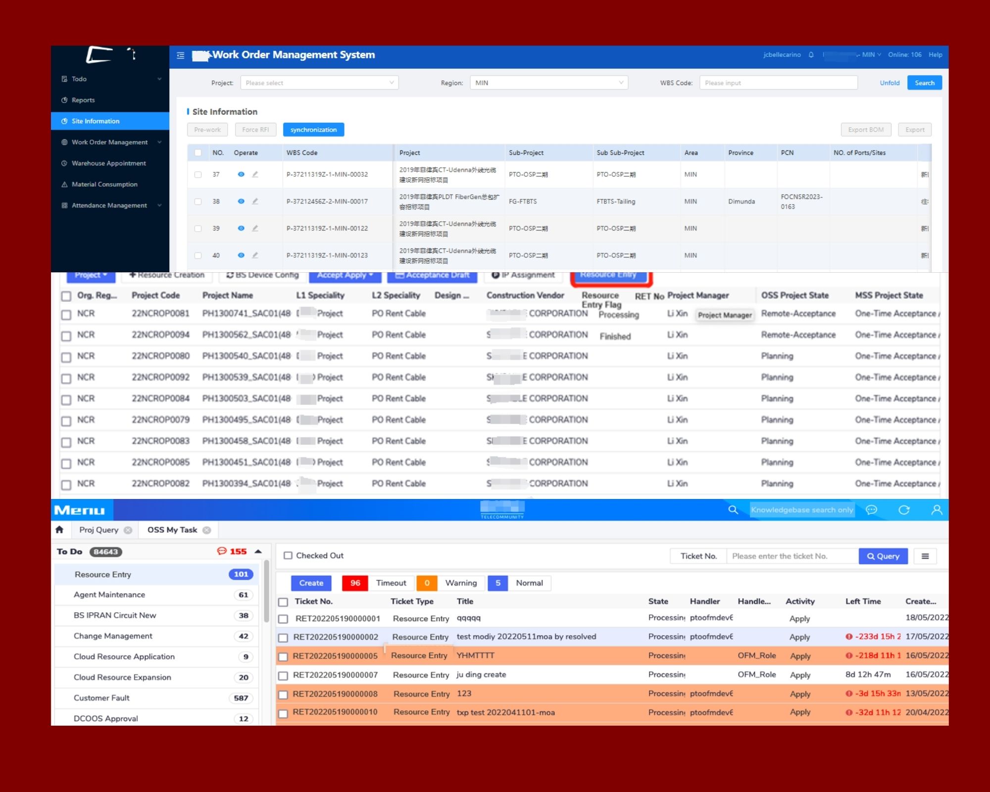Switch to the Proj Query tab
This screenshot has width=990, height=792.
click(99, 530)
